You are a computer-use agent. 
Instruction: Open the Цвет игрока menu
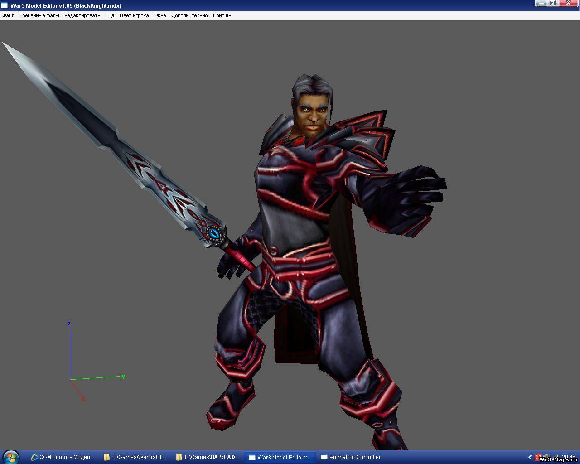(134, 15)
